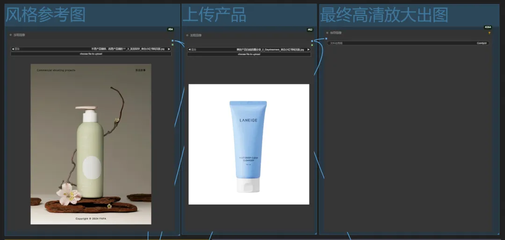Open image file dropdown in node #84
This screenshot has width=505, height=240.
point(91,49)
